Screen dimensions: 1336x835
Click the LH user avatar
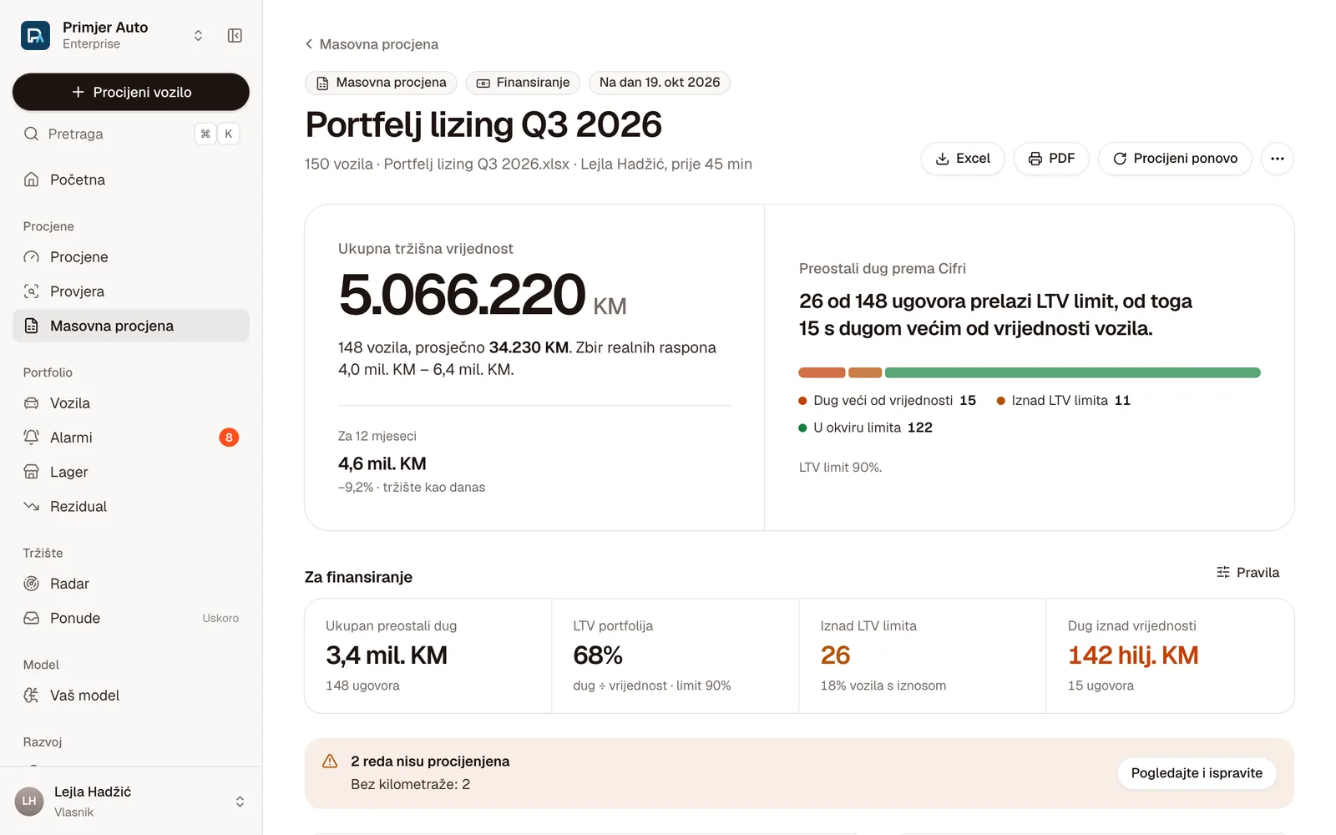[x=29, y=802]
